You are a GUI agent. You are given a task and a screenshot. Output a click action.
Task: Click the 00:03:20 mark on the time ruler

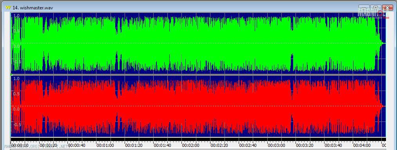[x=305, y=145]
